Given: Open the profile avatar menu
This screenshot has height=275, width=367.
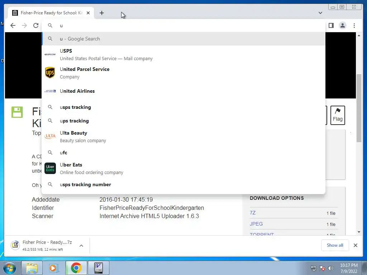Looking at the screenshot, I should coord(343,25).
